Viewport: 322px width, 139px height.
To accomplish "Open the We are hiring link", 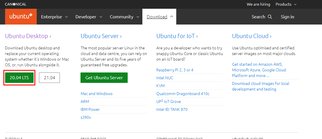I will [258, 4].
